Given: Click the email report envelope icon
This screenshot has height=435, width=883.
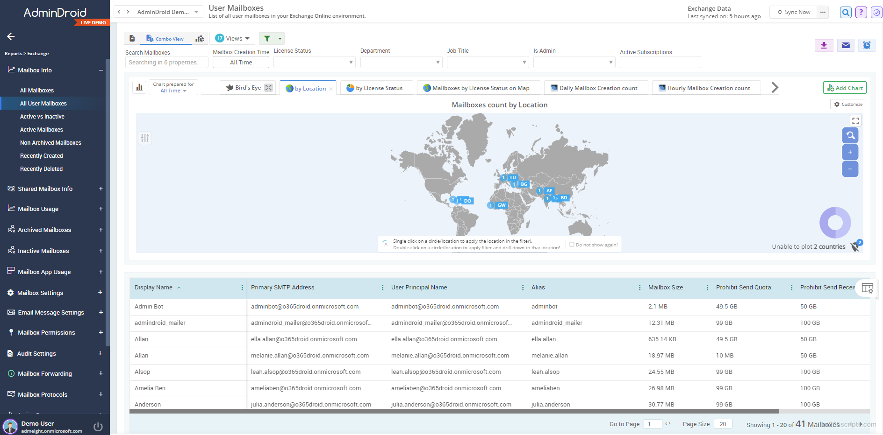Looking at the screenshot, I should point(846,45).
